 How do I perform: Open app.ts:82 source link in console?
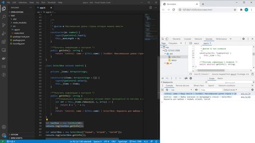point(245,97)
